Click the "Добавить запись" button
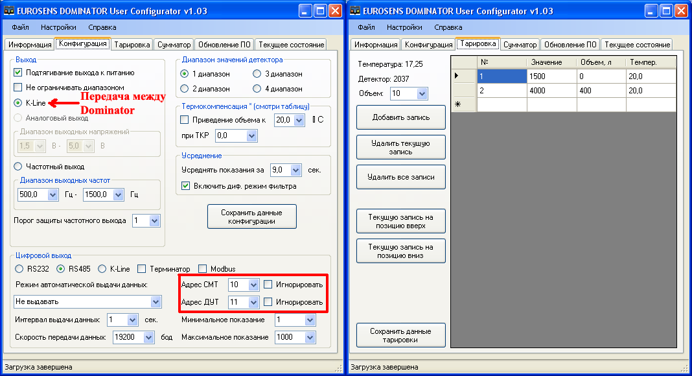The width and height of the screenshot is (692, 376). pyautogui.click(x=400, y=117)
